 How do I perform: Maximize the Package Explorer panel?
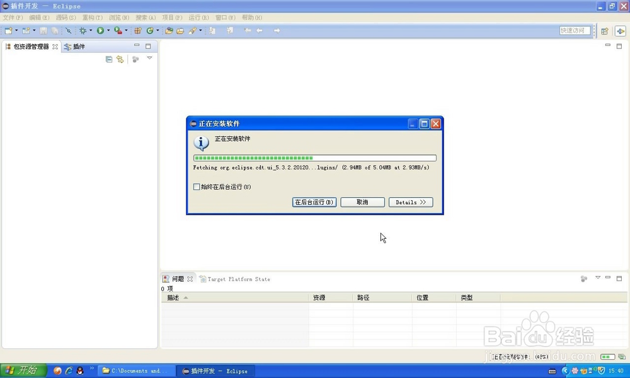pos(148,46)
